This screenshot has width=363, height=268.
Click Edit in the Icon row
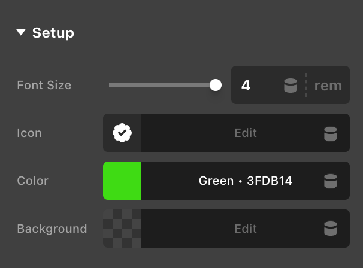[x=245, y=133]
